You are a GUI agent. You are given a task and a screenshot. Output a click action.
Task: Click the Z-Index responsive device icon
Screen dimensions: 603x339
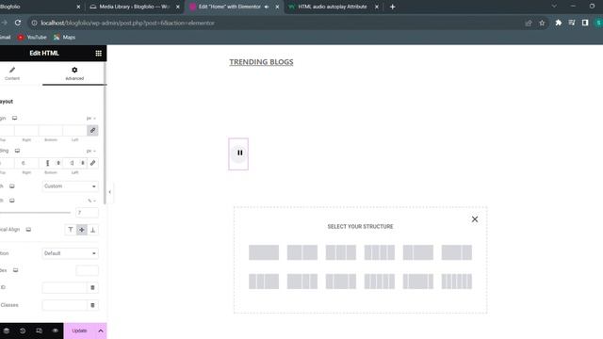16,270
